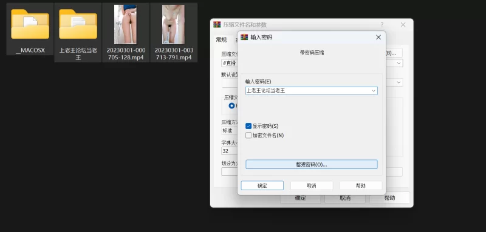Viewport: 486px width, 232px height.
Task: Expand the archive name dropdown in 压缩文件名和参数
Action: pos(399,63)
